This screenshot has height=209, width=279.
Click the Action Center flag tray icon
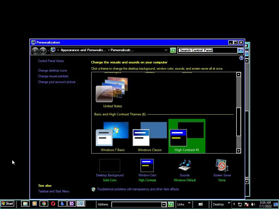246,205
